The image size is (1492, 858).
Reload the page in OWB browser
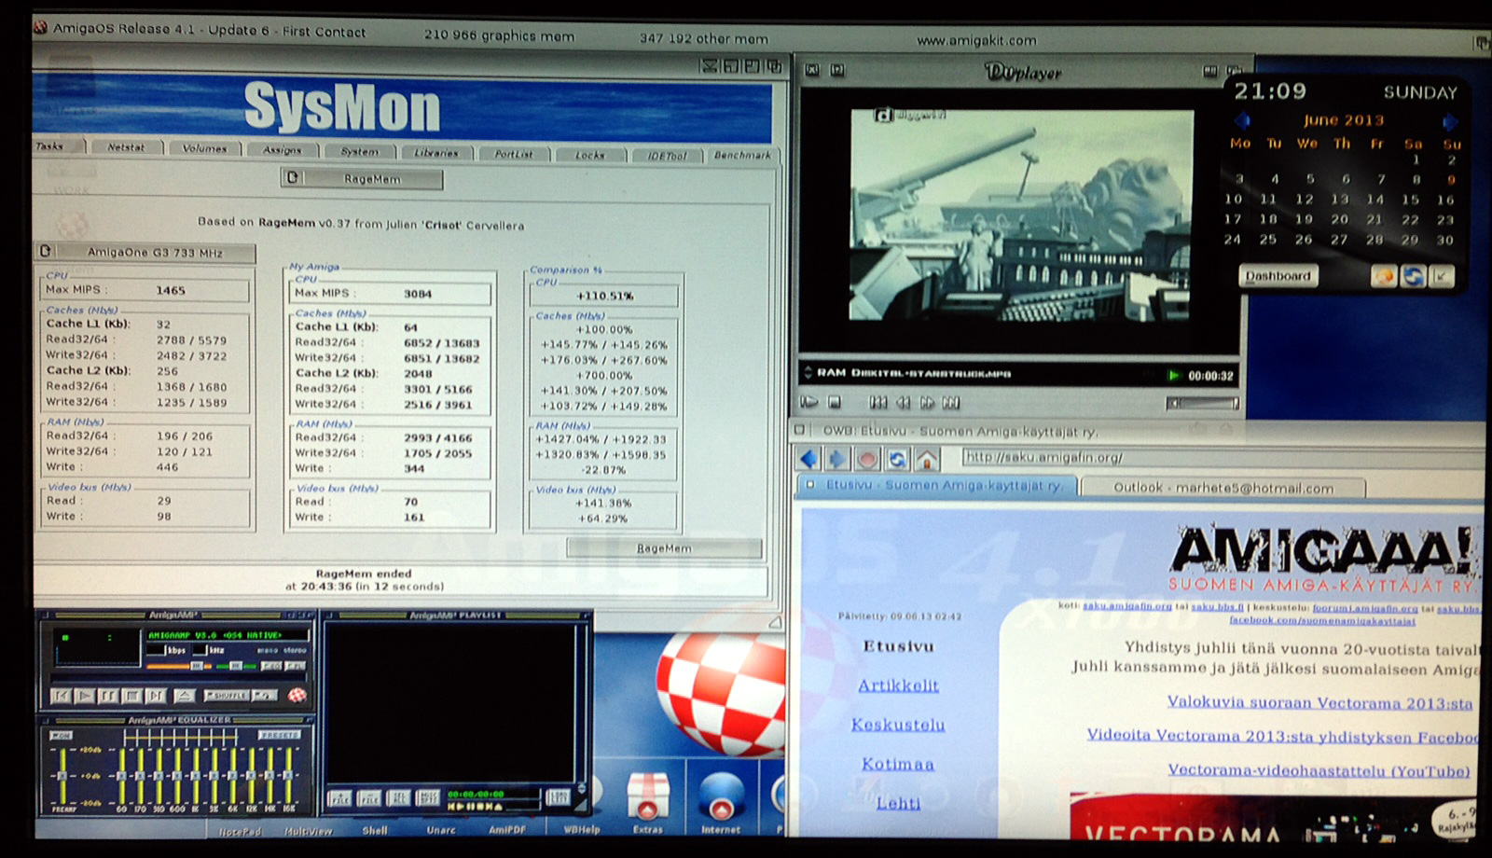(897, 459)
